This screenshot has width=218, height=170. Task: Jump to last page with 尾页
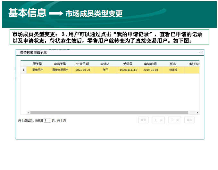tap(189, 120)
